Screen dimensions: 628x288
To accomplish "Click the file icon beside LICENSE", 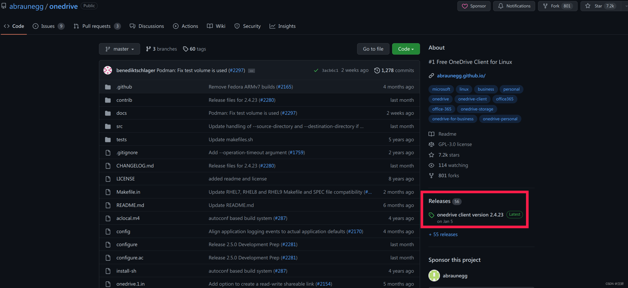I will (108, 179).
